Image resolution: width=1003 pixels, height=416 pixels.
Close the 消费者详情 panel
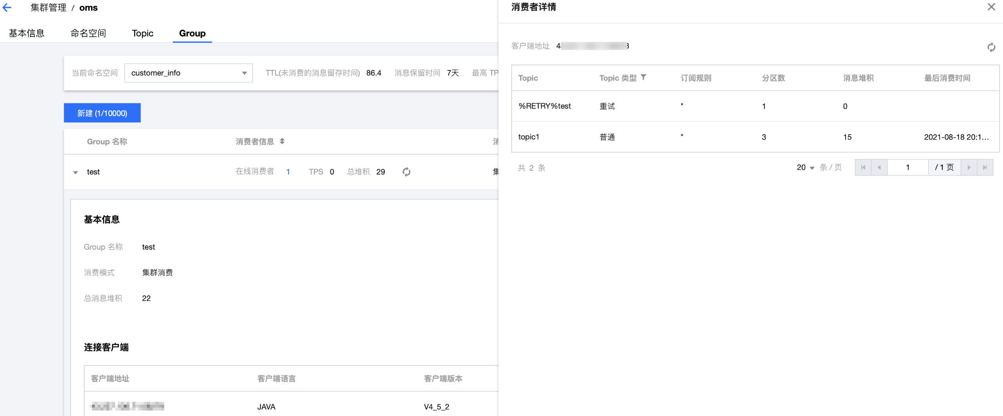click(991, 7)
